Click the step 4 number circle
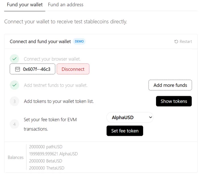204x177 pixels. click(14, 124)
